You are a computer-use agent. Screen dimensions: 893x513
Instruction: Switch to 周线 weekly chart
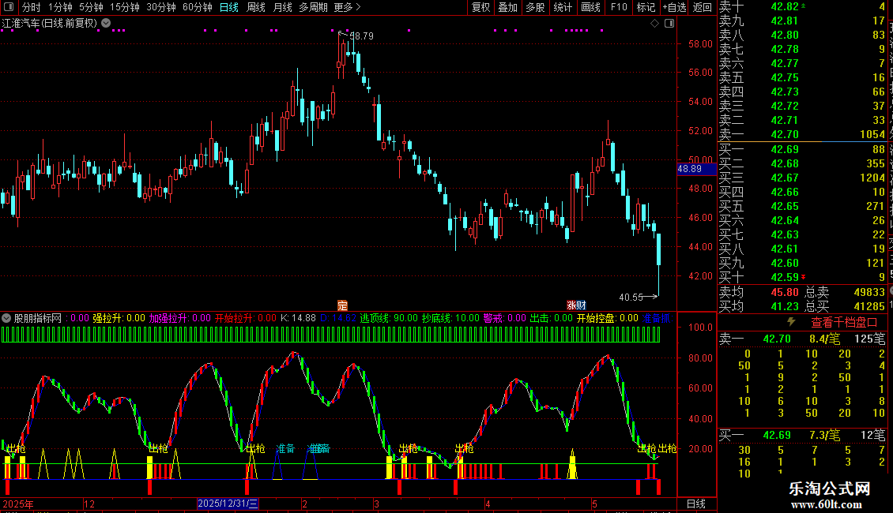click(256, 7)
